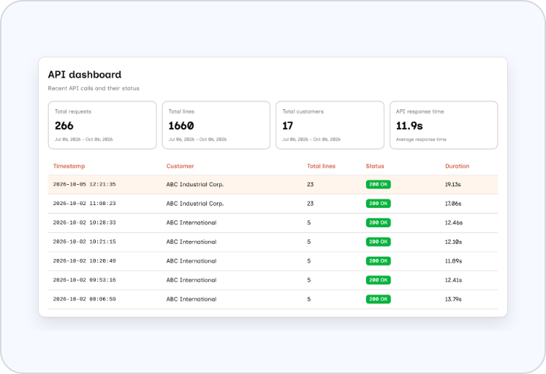
Task: Click the Total lines card showing 1660
Action: click(x=216, y=125)
